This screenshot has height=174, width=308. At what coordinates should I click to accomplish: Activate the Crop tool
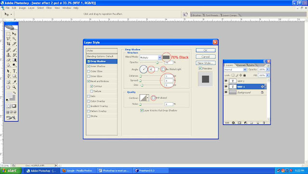(x=9, y=44)
